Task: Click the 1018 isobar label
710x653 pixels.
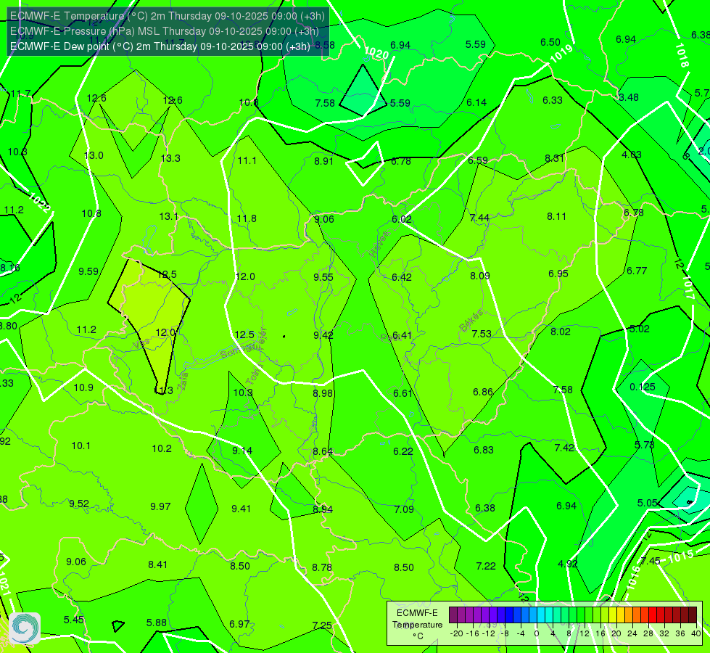Action: coord(682,55)
